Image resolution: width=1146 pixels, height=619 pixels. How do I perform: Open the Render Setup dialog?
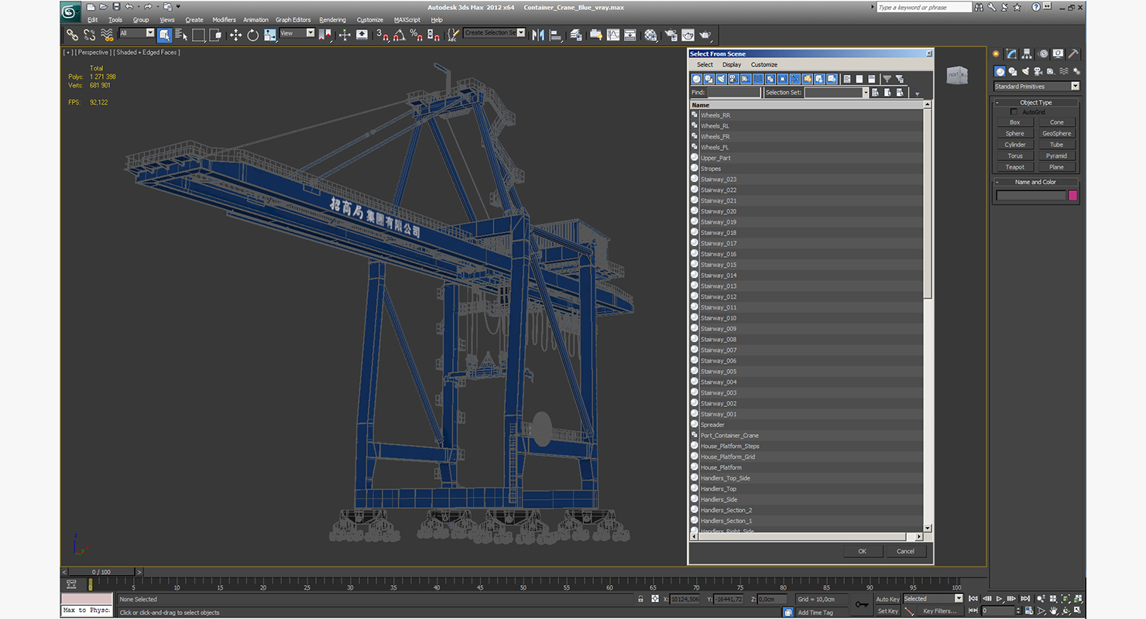[x=670, y=35]
